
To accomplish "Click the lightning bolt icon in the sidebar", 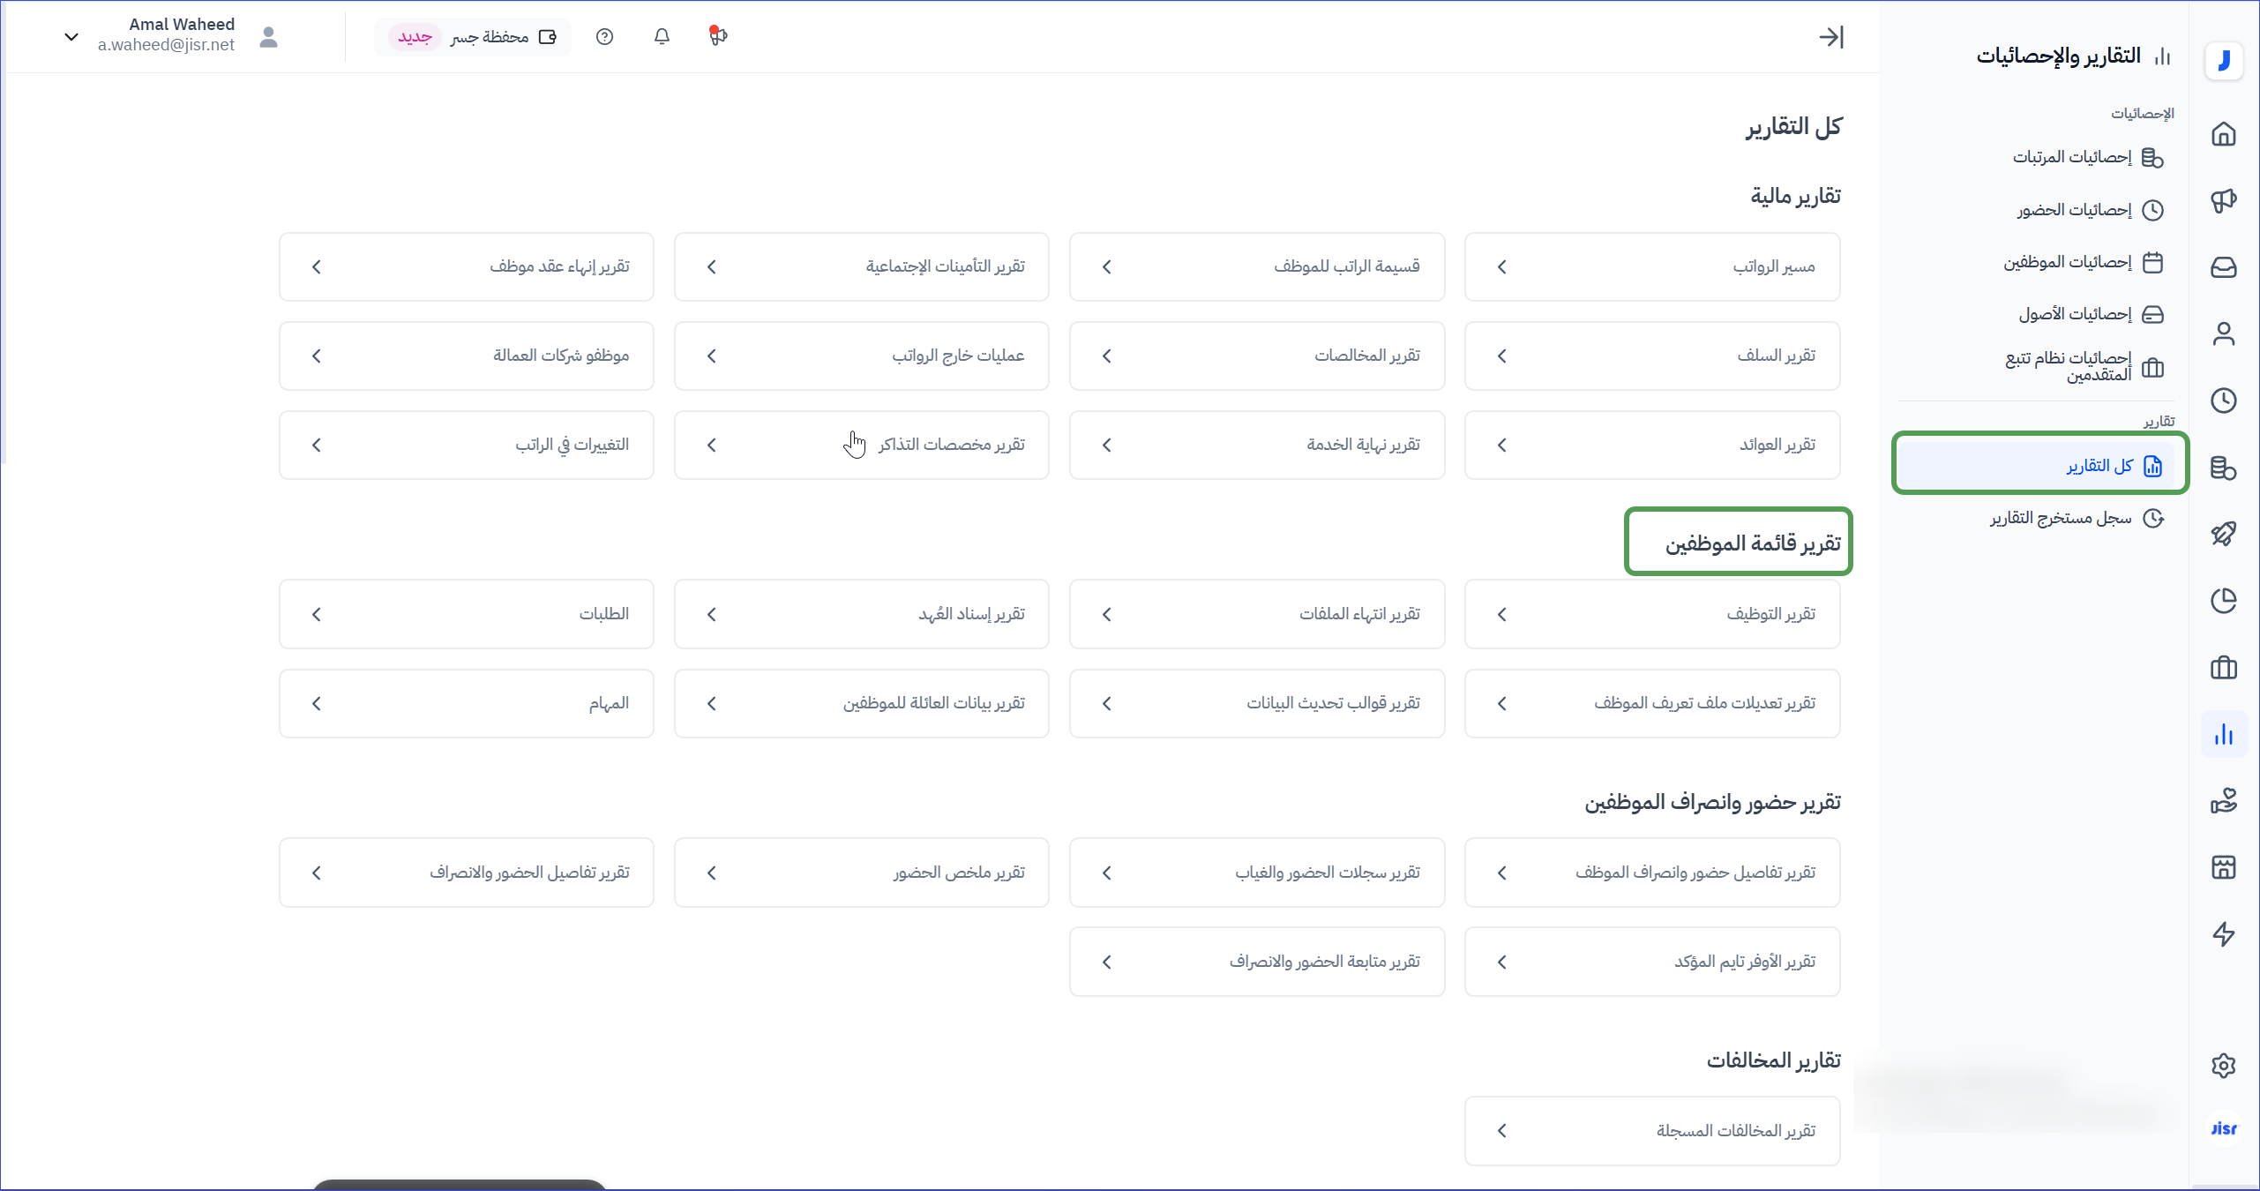I will coord(2223,934).
